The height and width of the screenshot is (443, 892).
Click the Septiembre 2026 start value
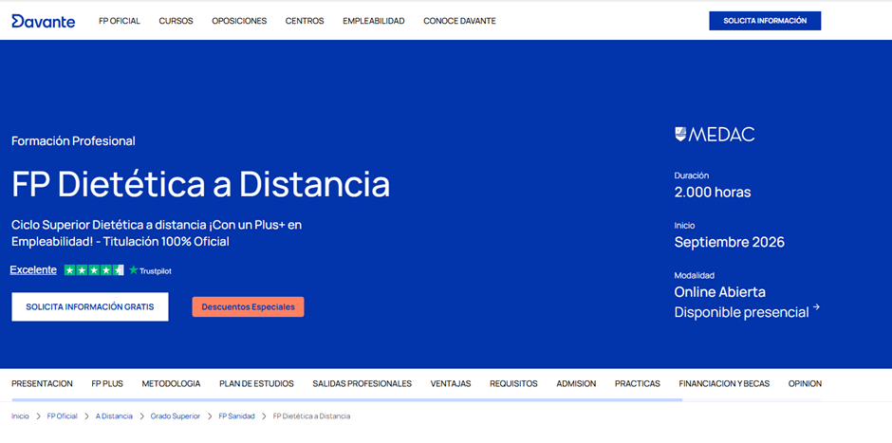pyautogui.click(x=730, y=242)
